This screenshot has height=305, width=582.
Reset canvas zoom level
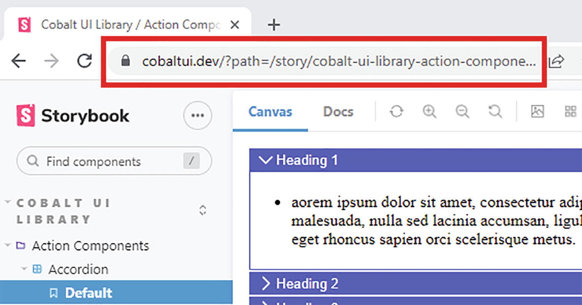[495, 112]
